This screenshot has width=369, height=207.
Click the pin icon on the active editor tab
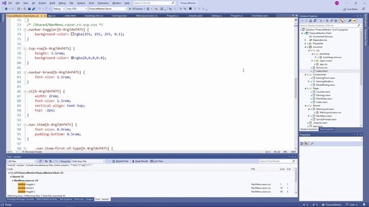click(x=42, y=16)
